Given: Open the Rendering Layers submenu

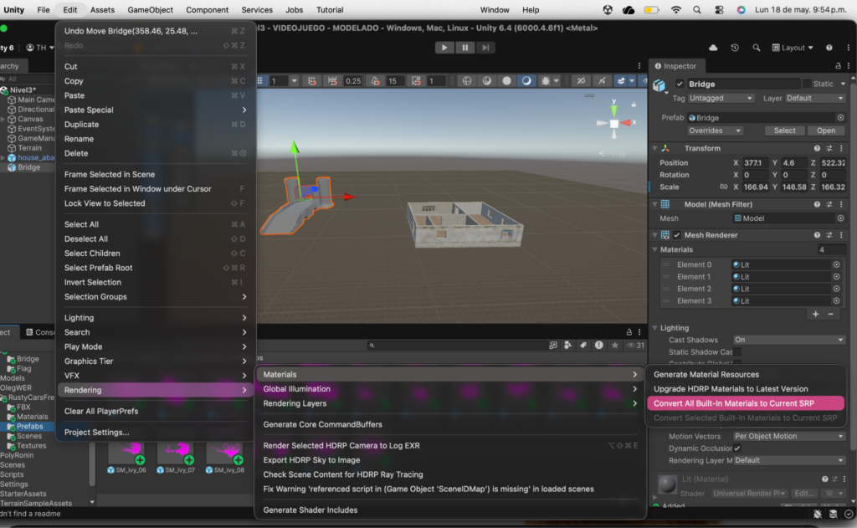Looking at the screenshot, I should (x=449, y=403).
